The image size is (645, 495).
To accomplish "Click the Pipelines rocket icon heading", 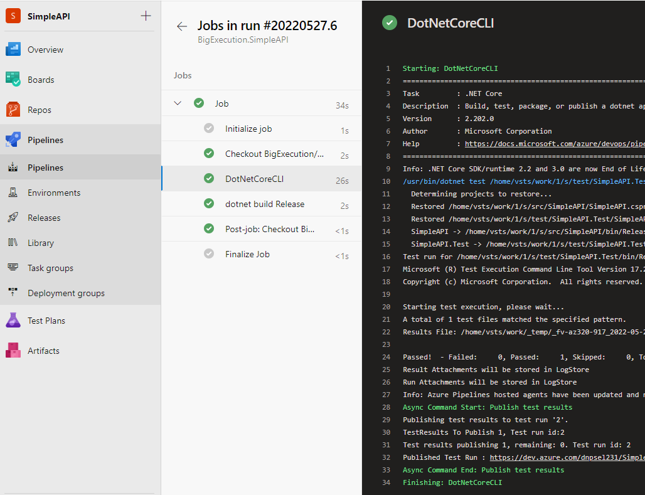I will pyautogui.click(x=13, y=139).
